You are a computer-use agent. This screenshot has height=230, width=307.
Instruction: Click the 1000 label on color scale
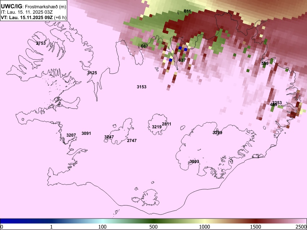click(204, 227)
